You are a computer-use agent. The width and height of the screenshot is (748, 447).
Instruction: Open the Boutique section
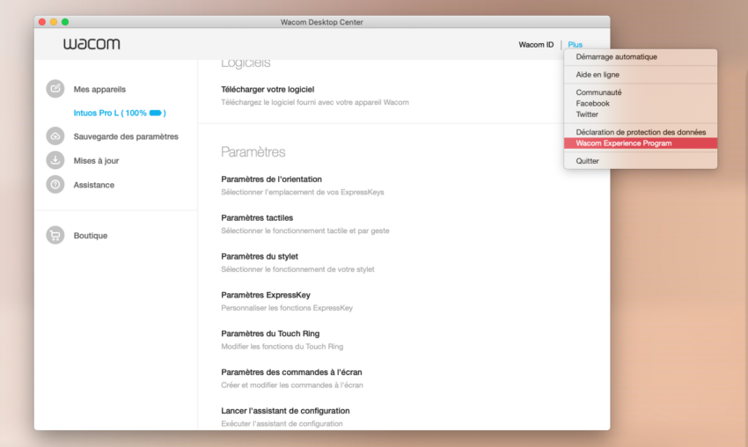pyautogui.click(x=90, y=236)
